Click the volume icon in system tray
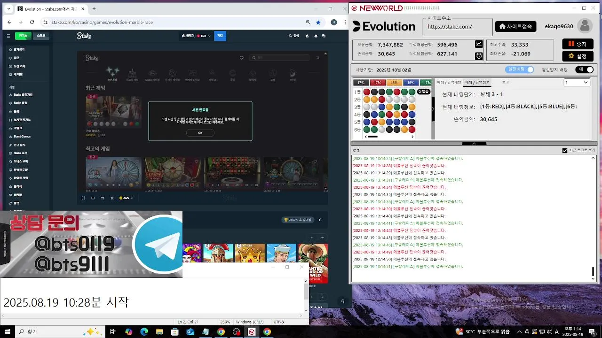 [548, 332]
